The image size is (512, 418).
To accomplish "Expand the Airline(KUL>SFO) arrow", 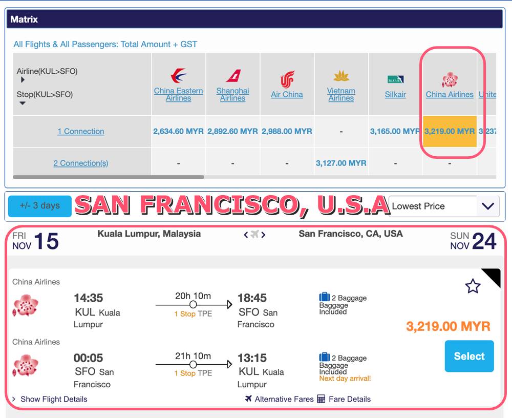I will click(x=23, y=80).
